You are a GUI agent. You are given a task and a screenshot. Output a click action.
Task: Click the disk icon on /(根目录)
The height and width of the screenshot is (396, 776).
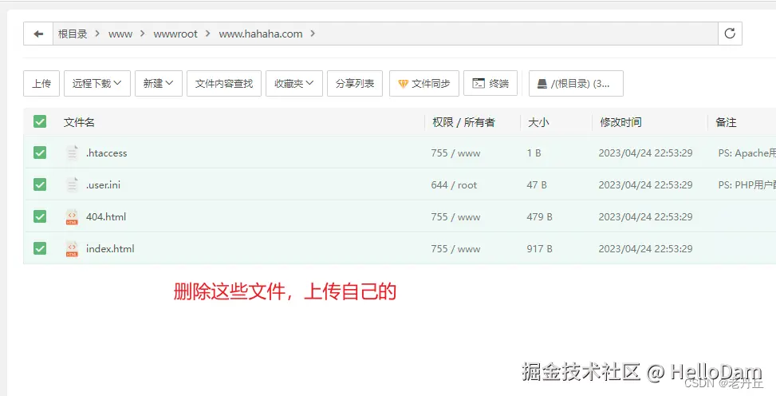click(x=542, y=84)
